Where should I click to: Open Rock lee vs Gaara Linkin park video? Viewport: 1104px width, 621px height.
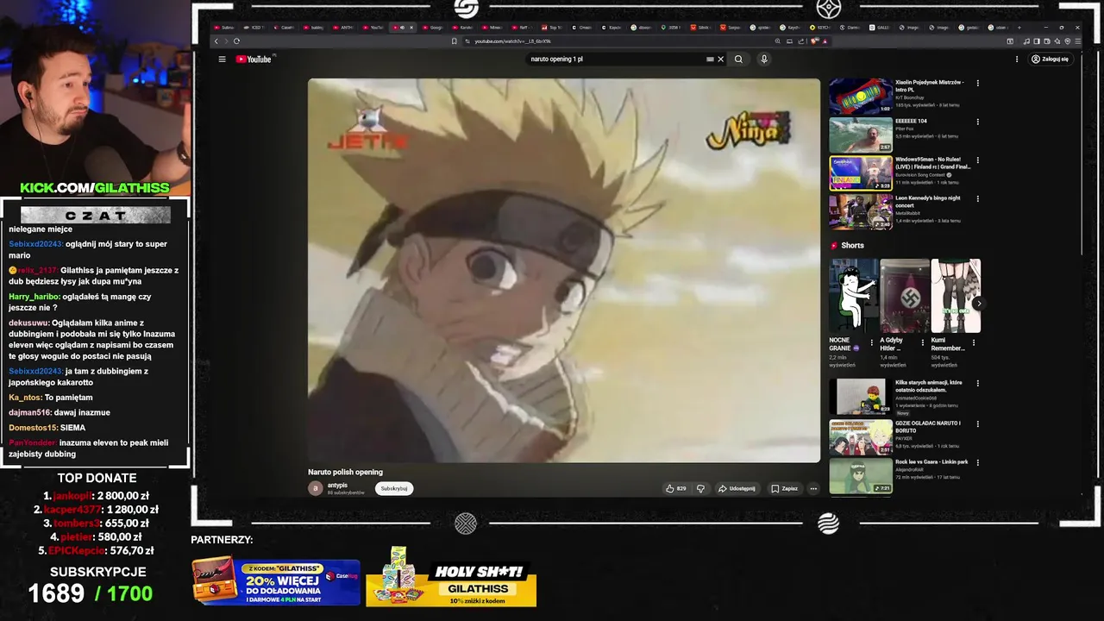coord(861,475)
